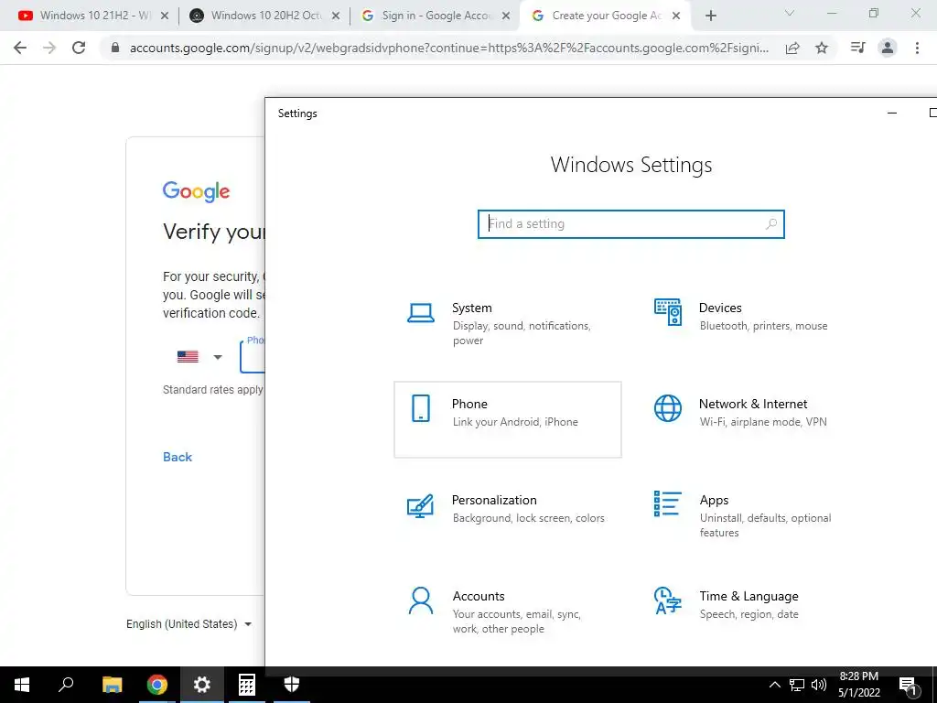Open the Windows Start menu

coord(22,685)
